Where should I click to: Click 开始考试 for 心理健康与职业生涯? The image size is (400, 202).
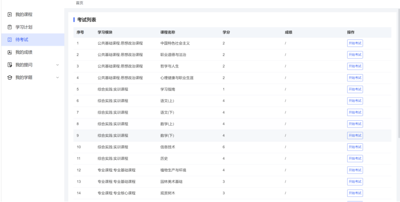point(355,78)
